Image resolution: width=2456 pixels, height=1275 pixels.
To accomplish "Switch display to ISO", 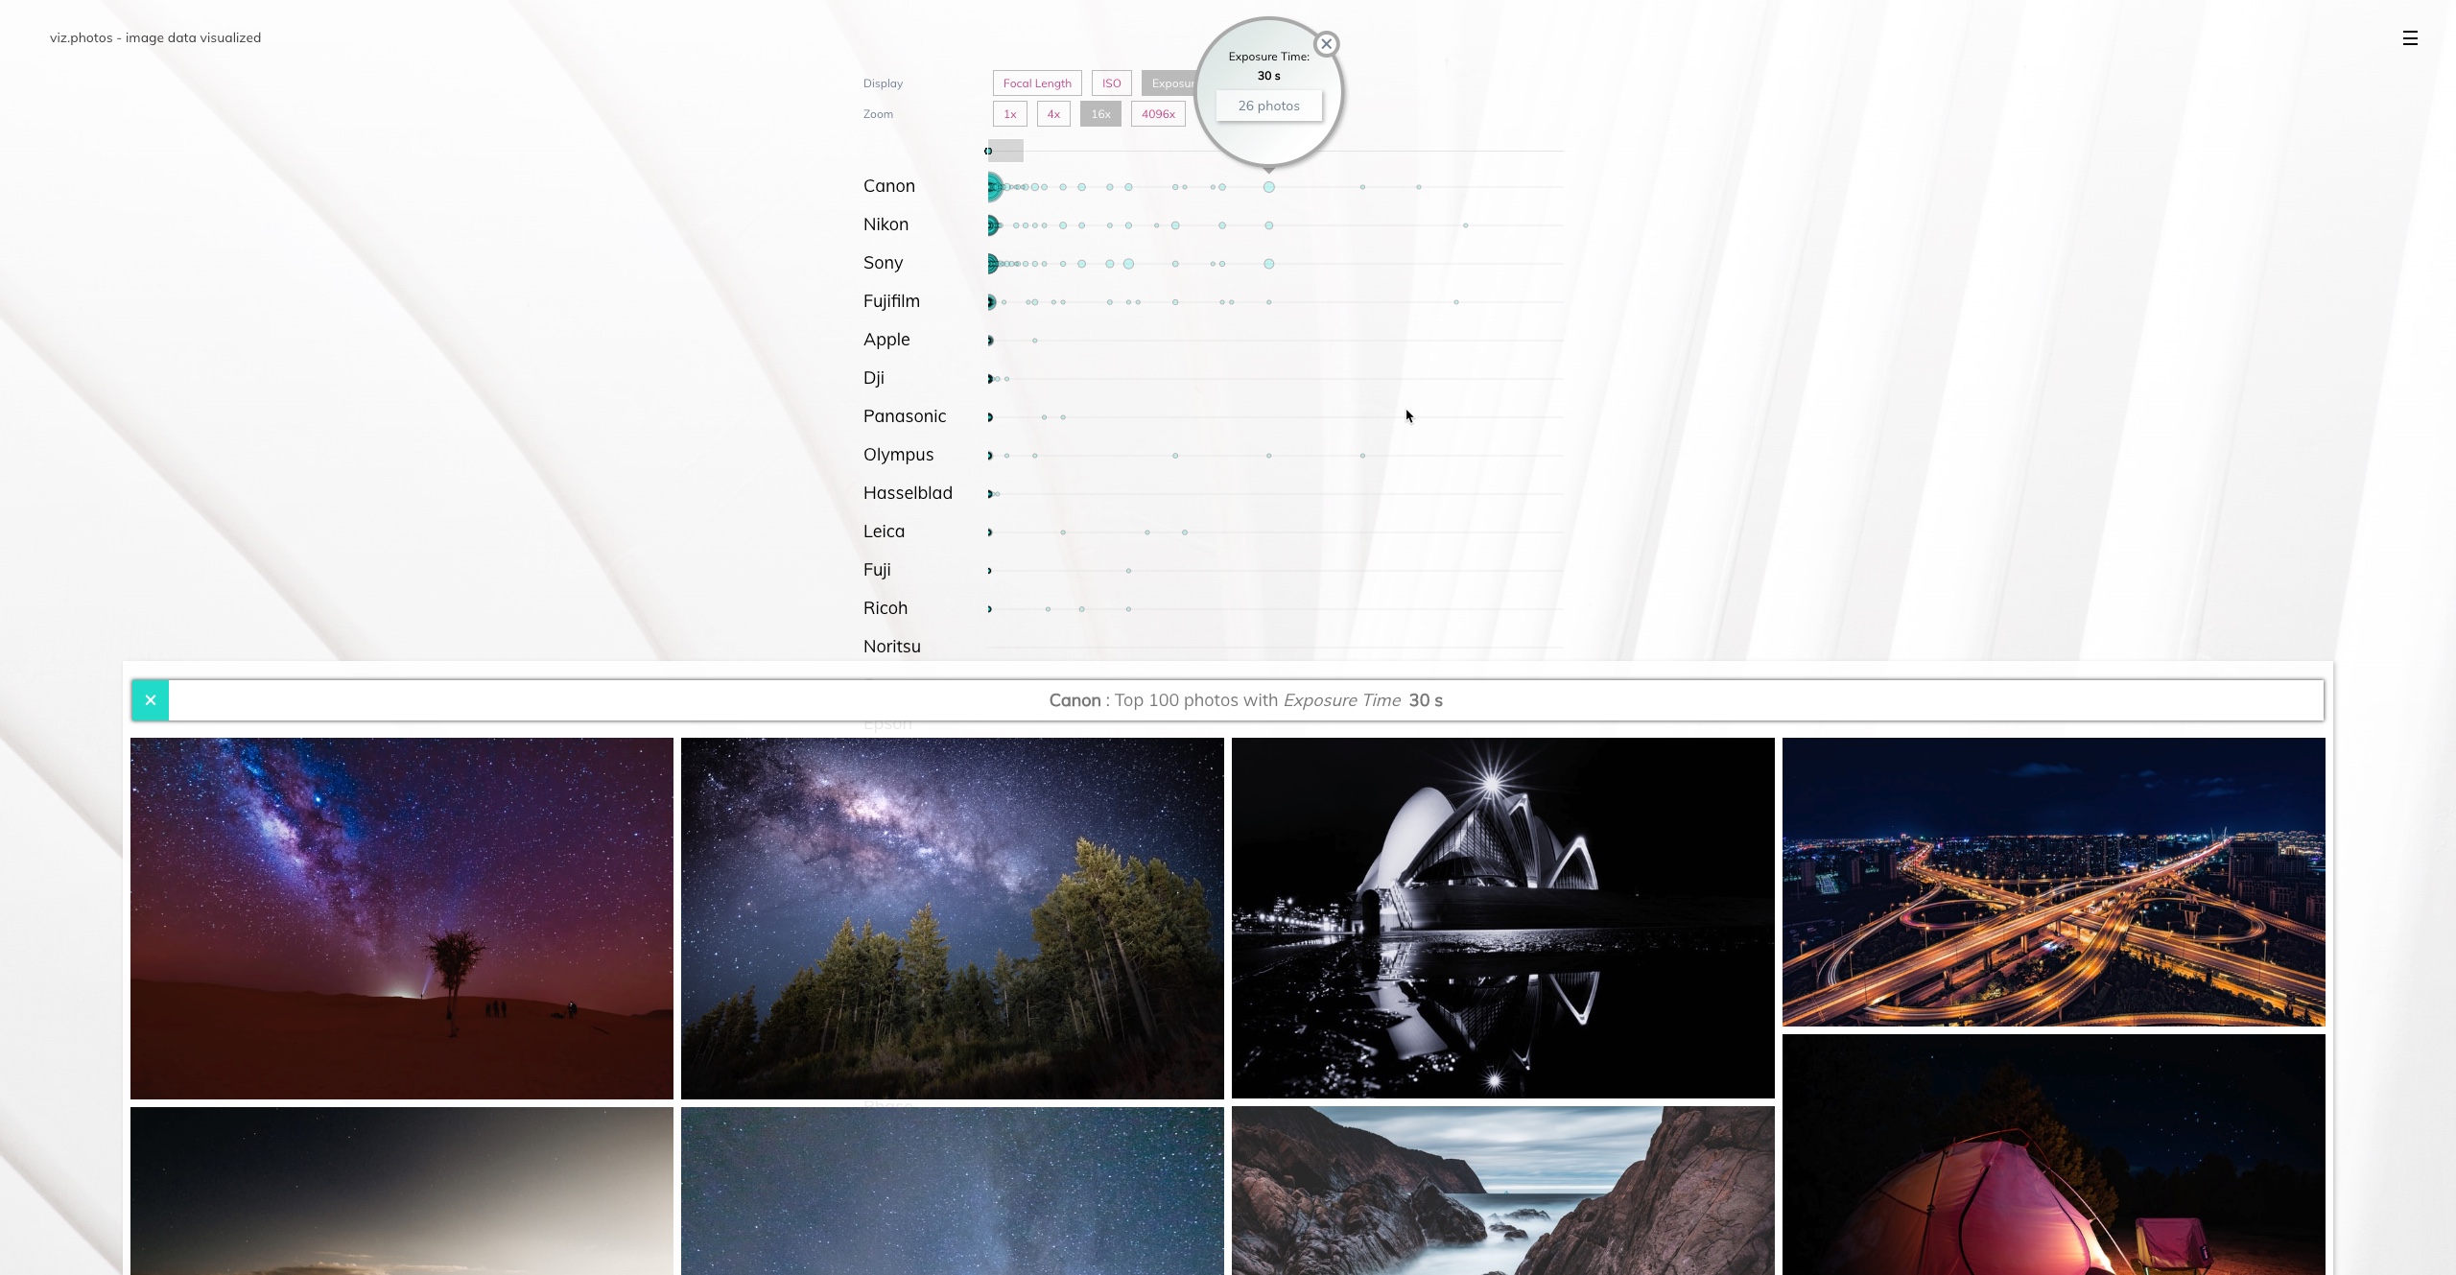I will coord(1111,83).
